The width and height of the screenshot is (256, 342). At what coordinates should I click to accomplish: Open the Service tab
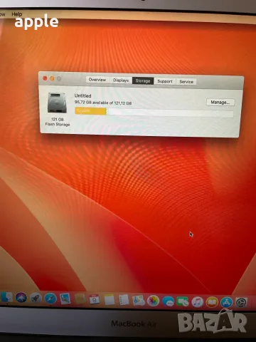point(186,82)
